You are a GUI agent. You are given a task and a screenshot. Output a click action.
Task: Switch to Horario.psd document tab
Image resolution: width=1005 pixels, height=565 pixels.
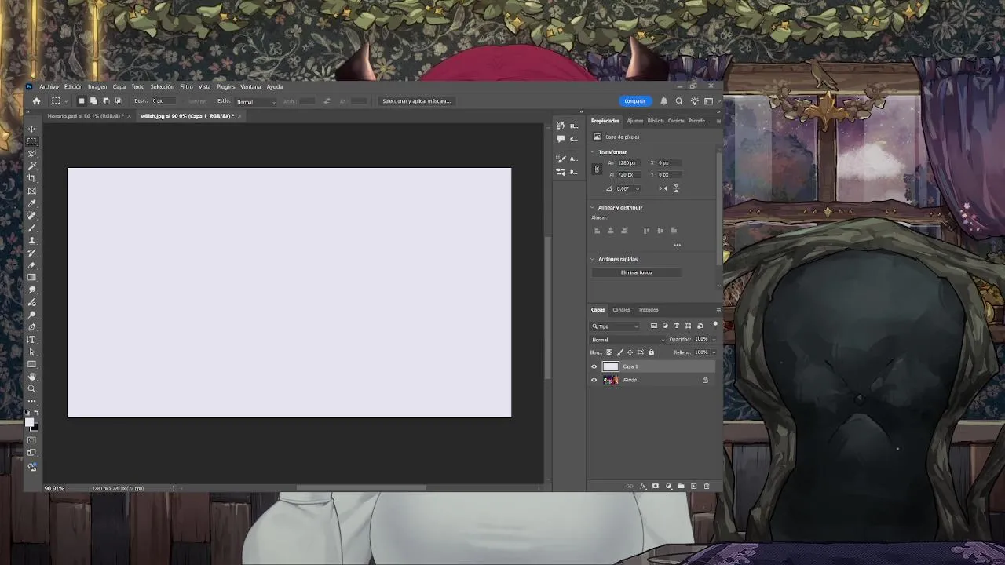[85, 116]
